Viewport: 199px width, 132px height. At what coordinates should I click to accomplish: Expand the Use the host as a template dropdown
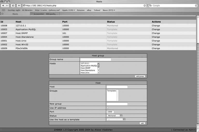(116, 120)
